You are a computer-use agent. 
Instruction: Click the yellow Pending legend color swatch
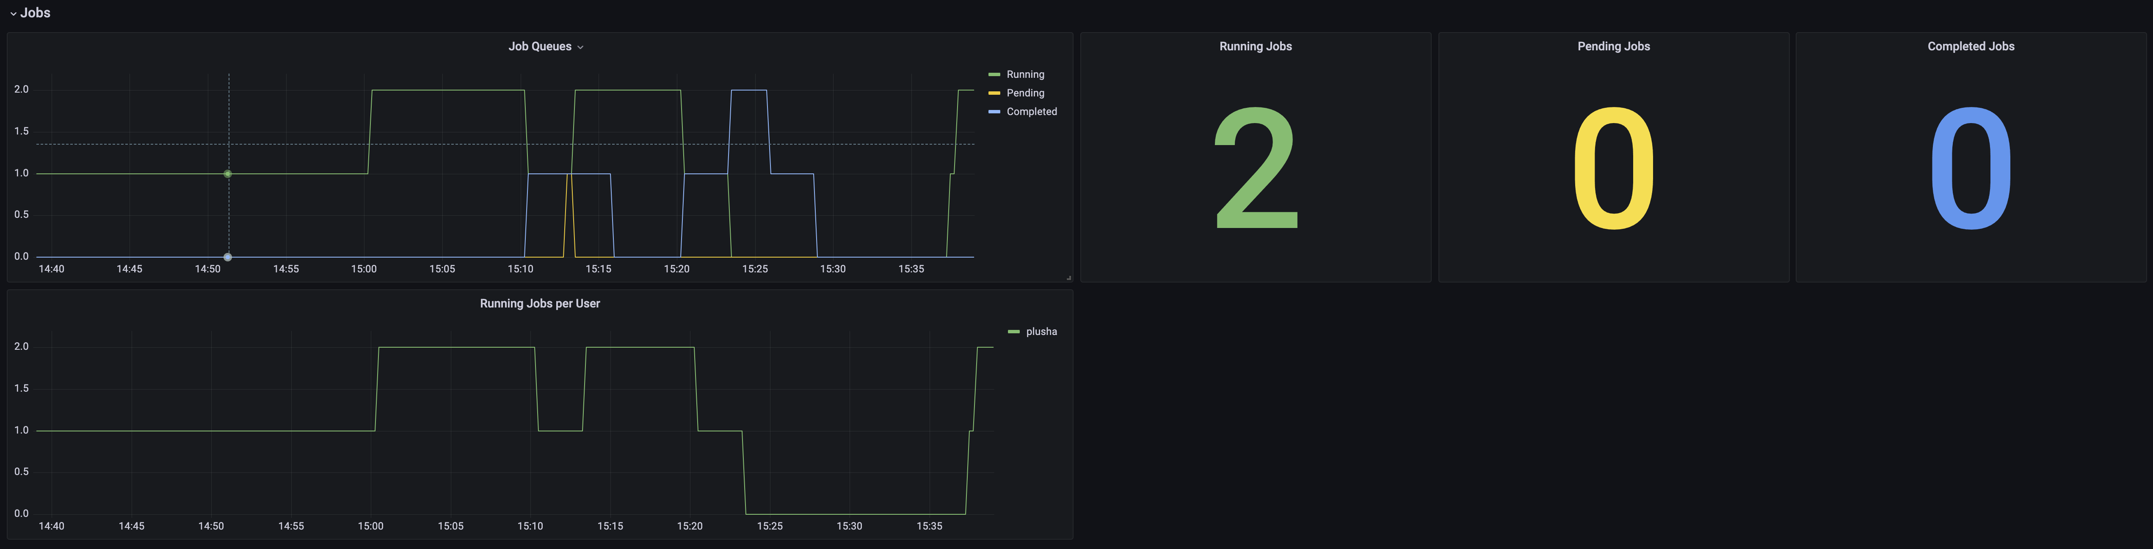pos(994,93)
